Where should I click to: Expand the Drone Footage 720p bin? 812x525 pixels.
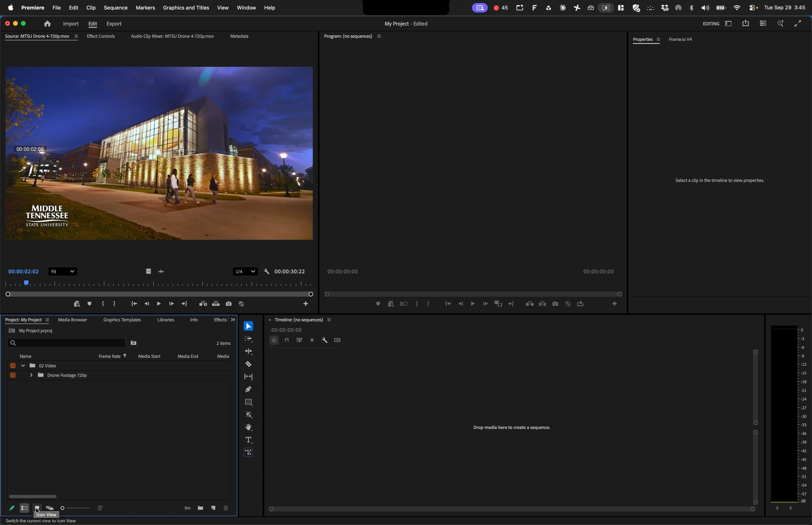pyautogui.click(x=31, y=375)
